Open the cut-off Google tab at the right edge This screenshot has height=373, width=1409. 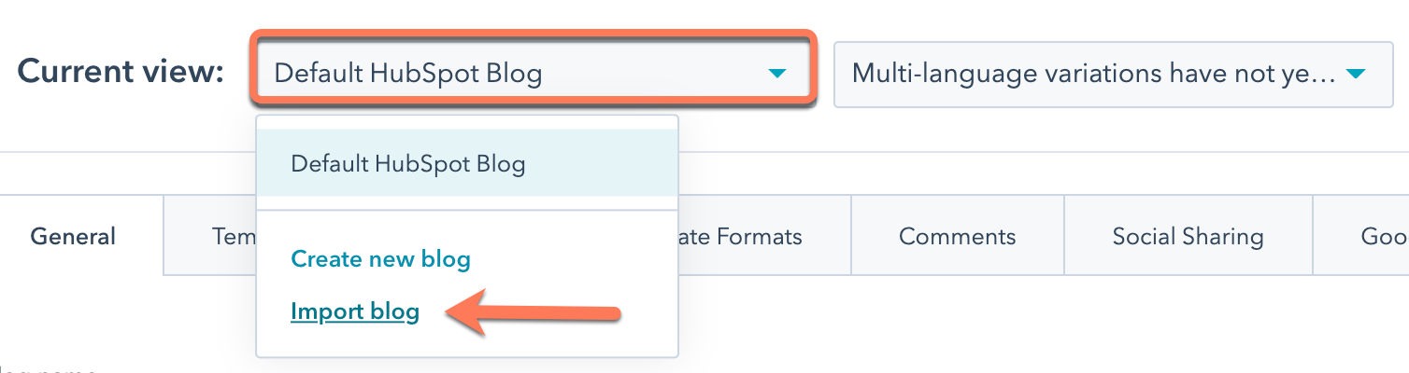(1361, 236)
